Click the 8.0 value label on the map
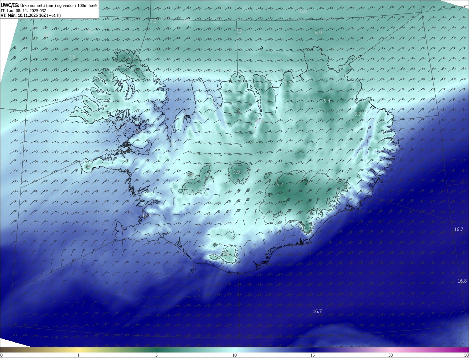Viewport: 469px width, 358px height. coord(303,11)
